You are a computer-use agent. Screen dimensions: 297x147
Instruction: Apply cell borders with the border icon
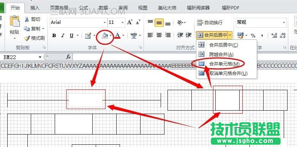click(88, 35)
